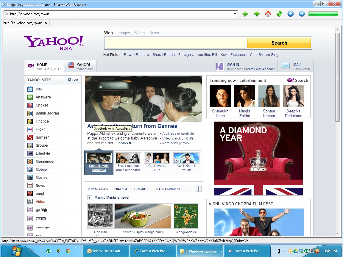343x257 pixels.
Task: Play the Aamir Khan in trouble video thumbnail
Action: point(186,158)
